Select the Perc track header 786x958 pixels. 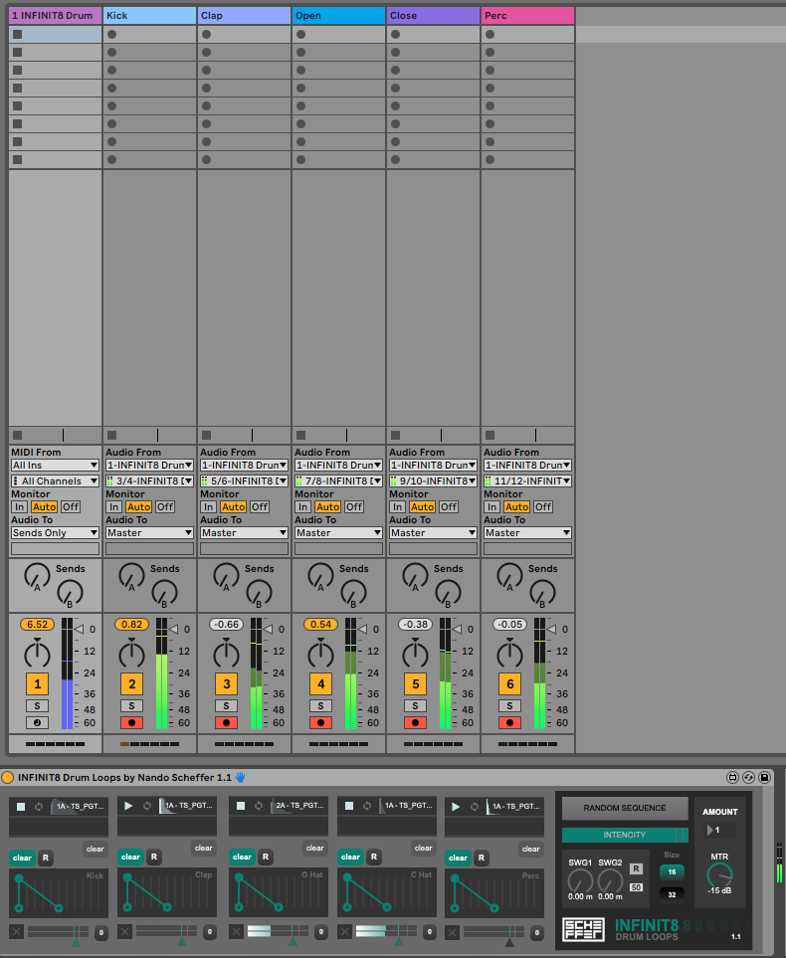(x=528, y=15)
